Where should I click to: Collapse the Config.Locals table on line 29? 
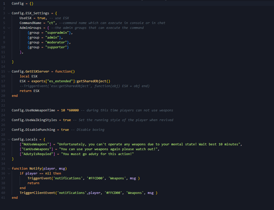pyautogui.click(x=9, y=139)
